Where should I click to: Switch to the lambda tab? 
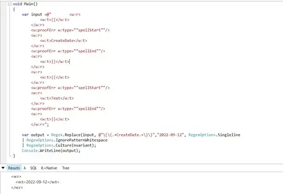pyautogui.click(x=25, y=168)
